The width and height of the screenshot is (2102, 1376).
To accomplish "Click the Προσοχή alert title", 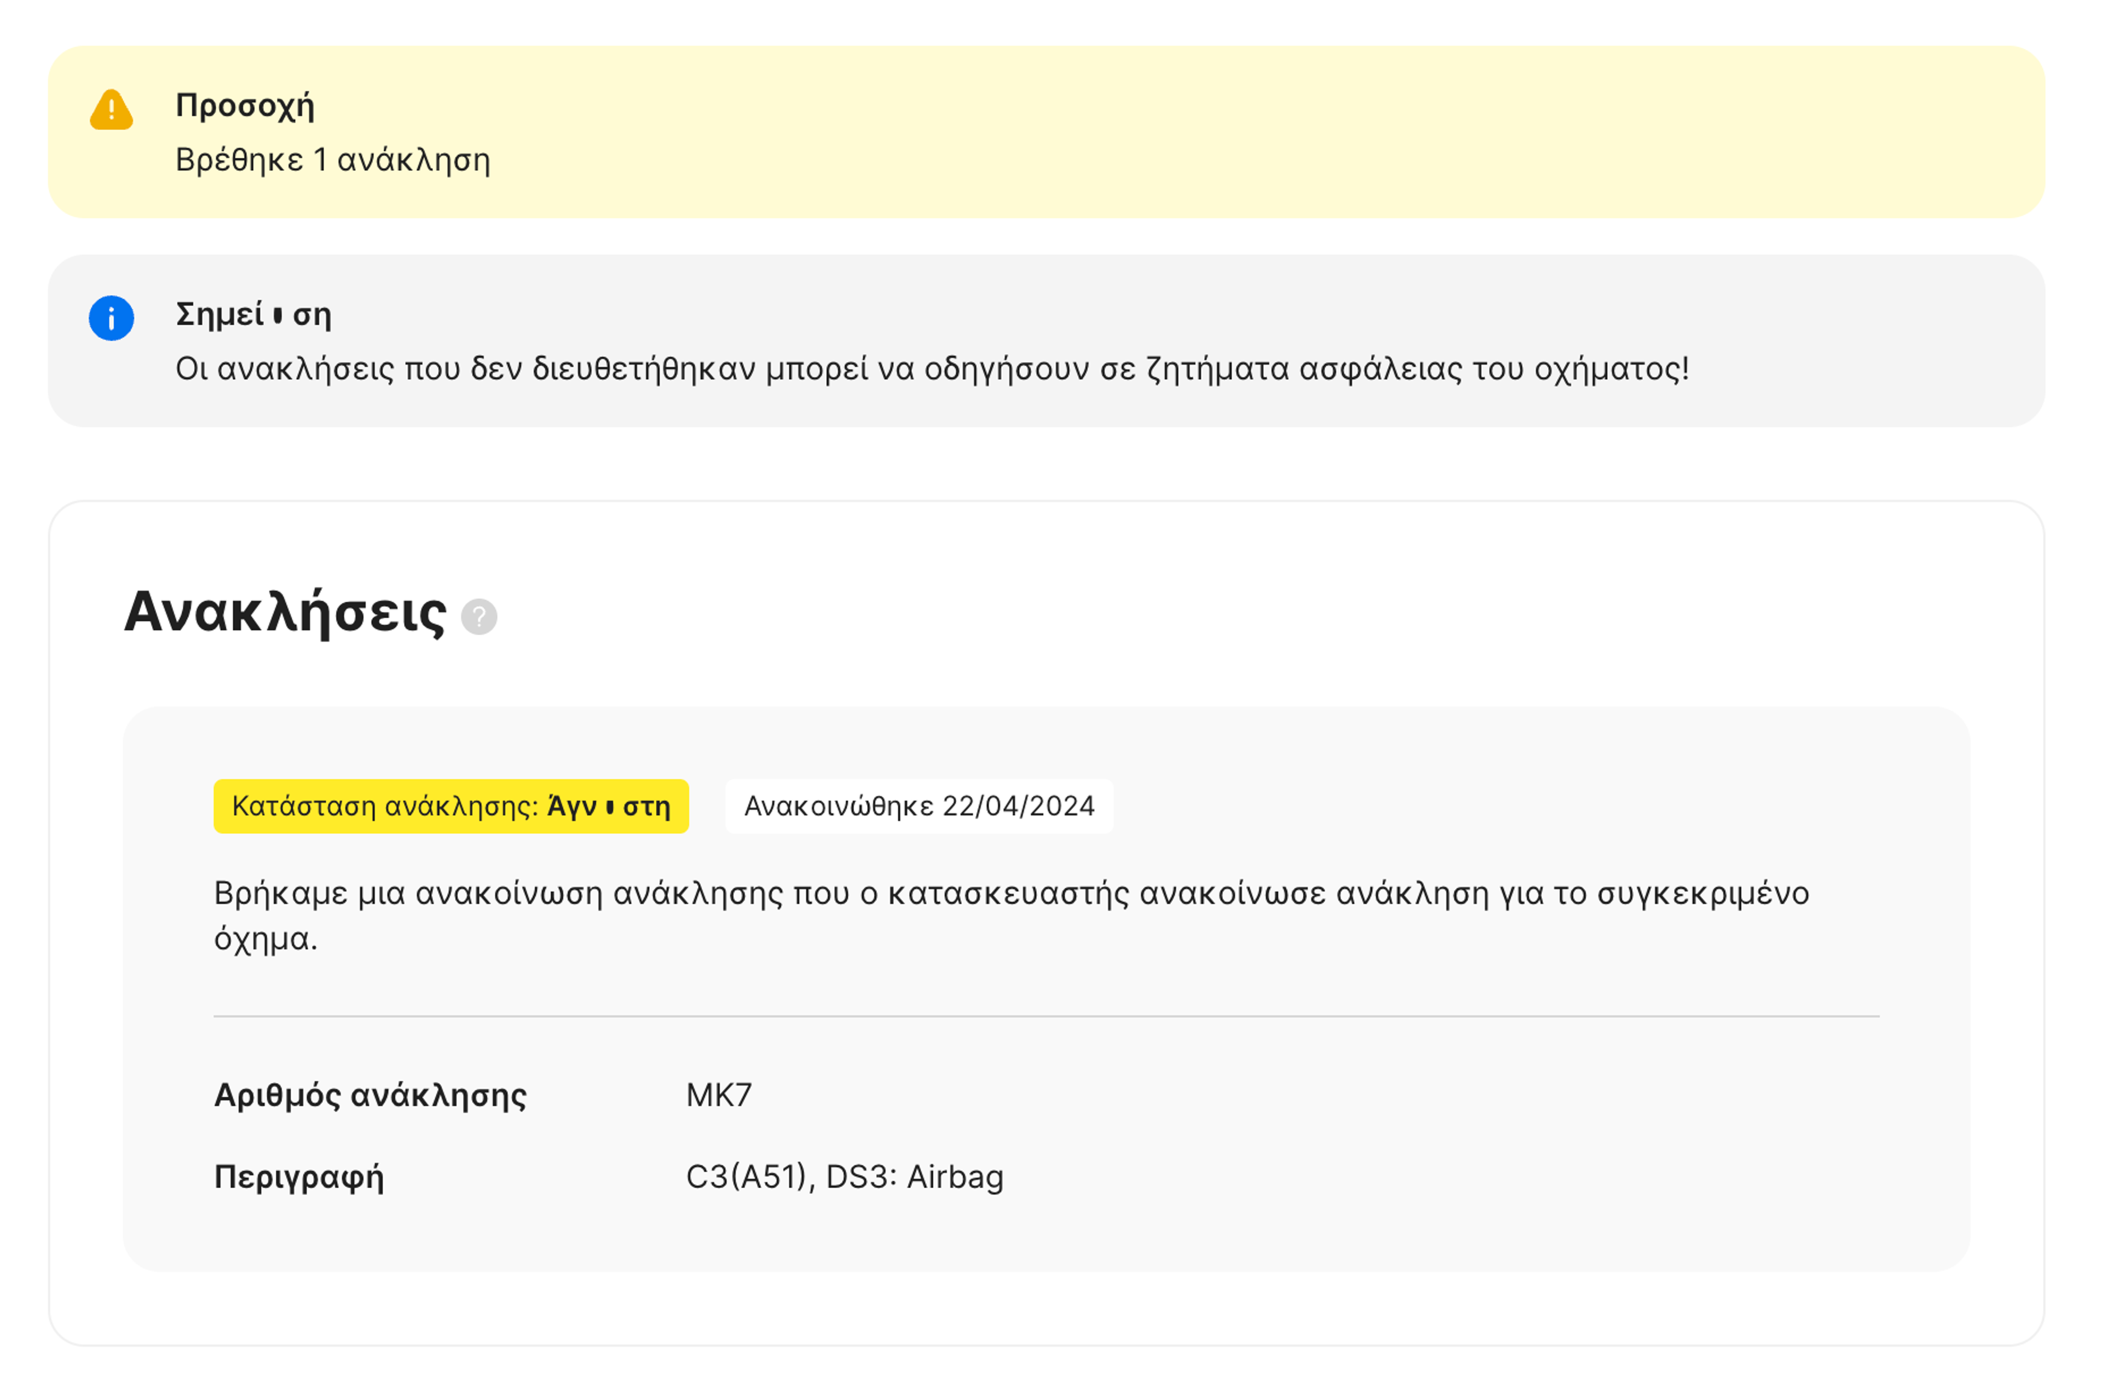I will 245,105.
